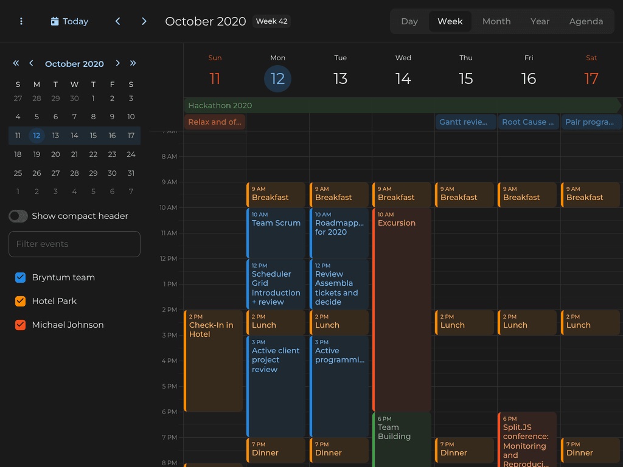
Task: Switch to Agenda view
Action: (586, 21)
